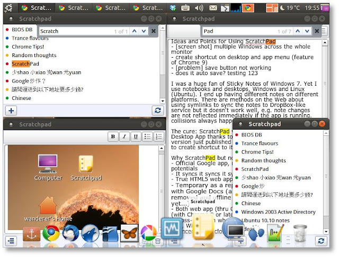Open "Trance flavours" note in the bottom-right window
This screenshot has height=257, width=339.
click(260, 143)
